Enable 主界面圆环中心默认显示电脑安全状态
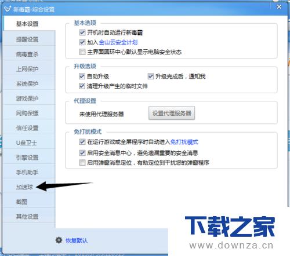The height and width of the screenshot is (256, 290). (82, 52)
